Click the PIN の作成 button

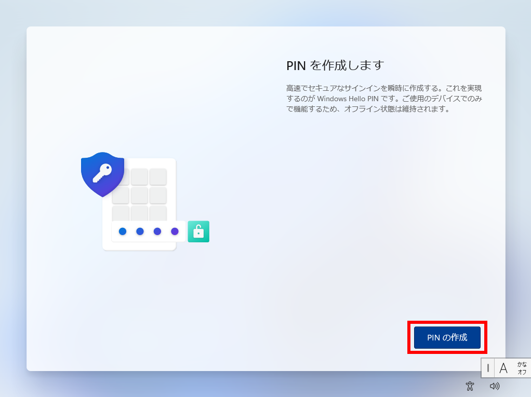tap(447, 337)
